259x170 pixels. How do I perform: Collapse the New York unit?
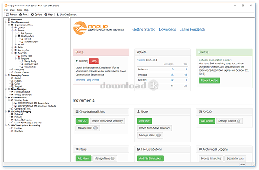pos(13,53)
